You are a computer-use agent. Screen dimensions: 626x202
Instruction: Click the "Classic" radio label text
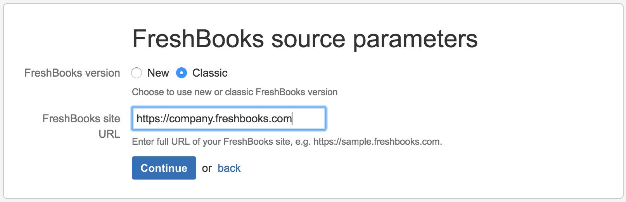pyautogui.click(x=210, y=73)
